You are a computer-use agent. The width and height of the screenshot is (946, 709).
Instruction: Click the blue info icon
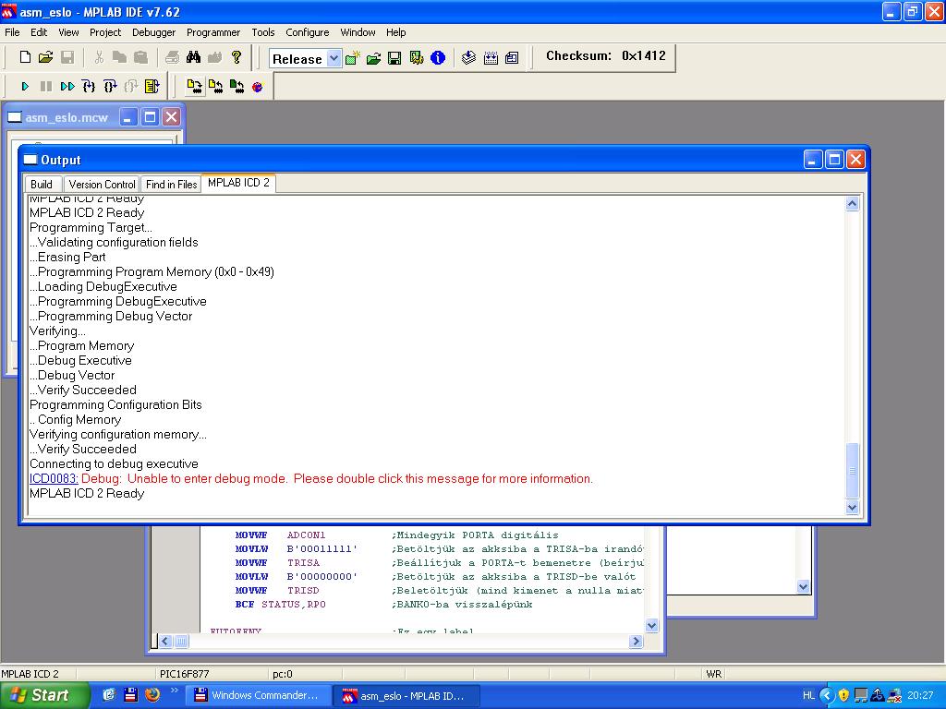[x=438, y=58]
